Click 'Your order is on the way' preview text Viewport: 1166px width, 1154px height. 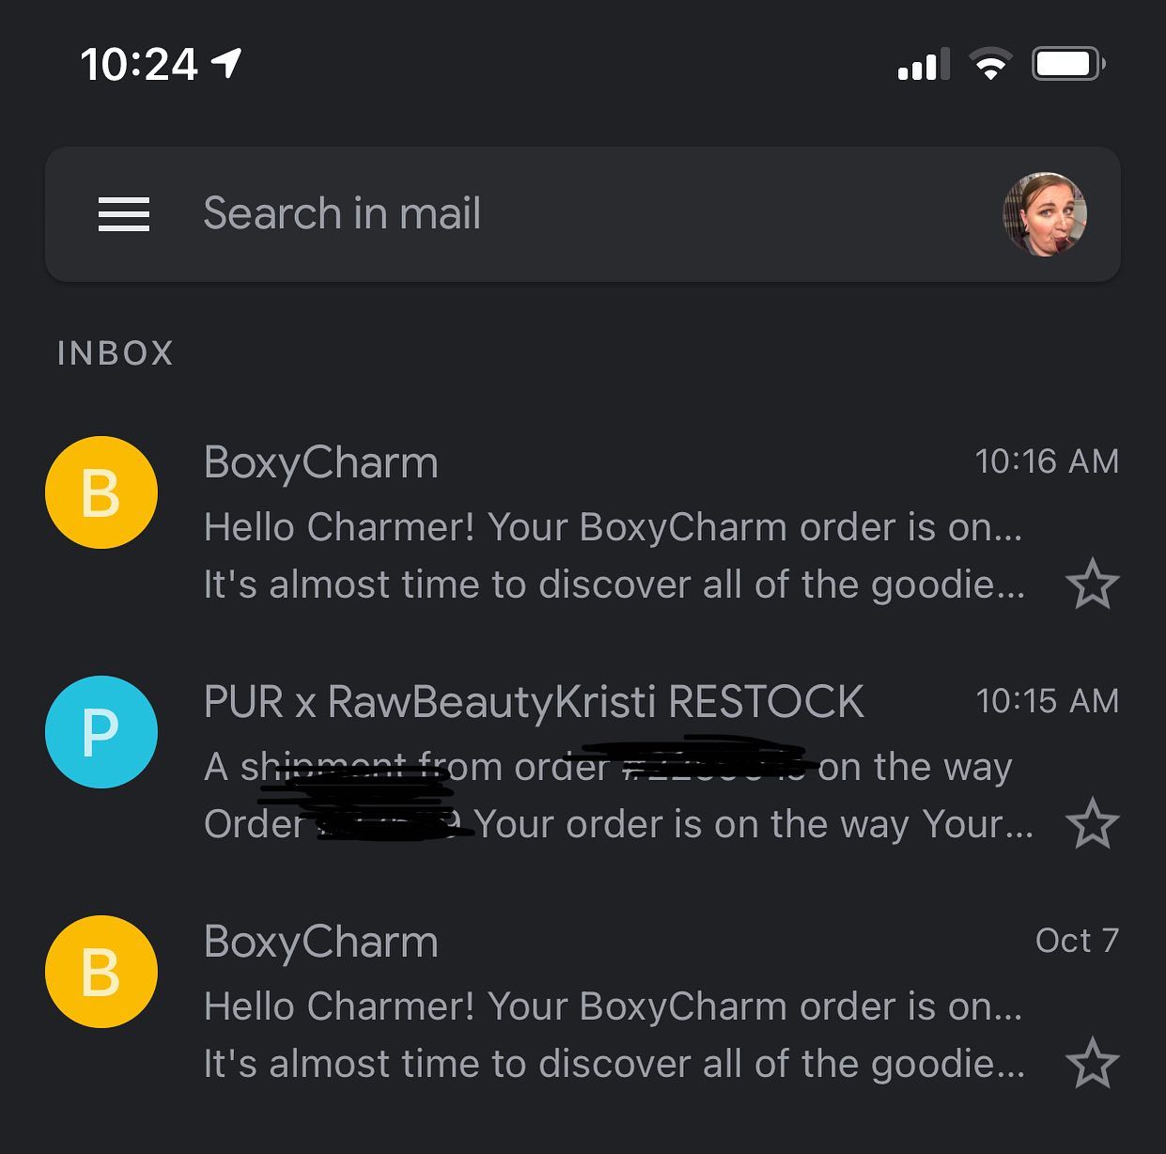(x=692, y=824)
